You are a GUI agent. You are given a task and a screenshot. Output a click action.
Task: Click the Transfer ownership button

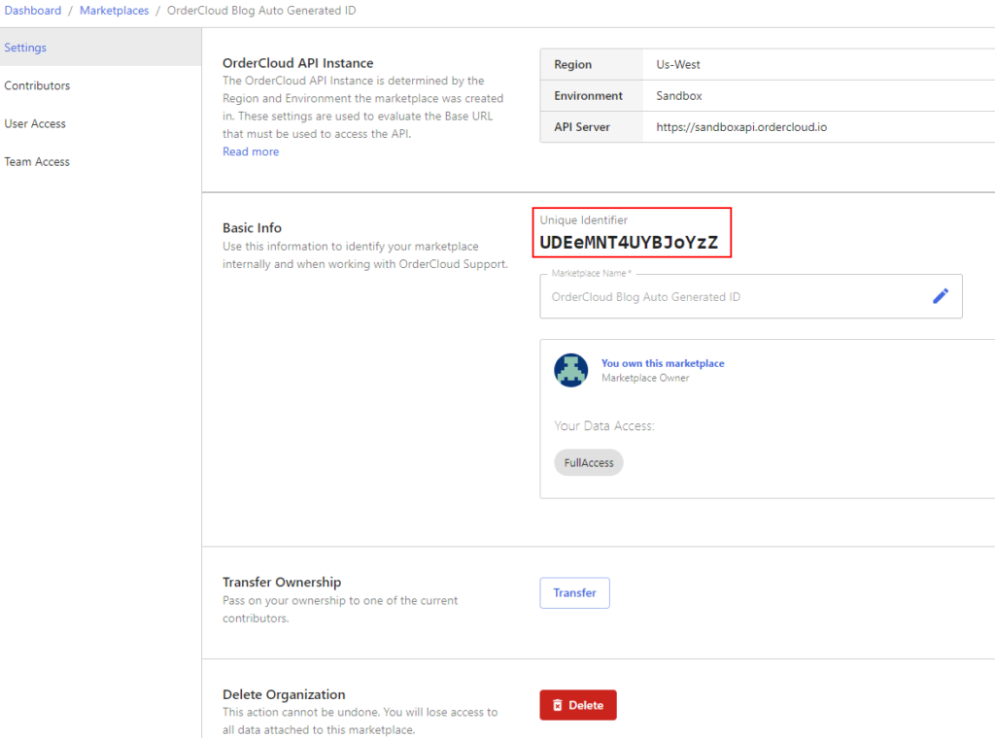(x=575, y=592)
